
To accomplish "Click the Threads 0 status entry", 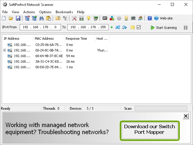I will click(51, 109).
